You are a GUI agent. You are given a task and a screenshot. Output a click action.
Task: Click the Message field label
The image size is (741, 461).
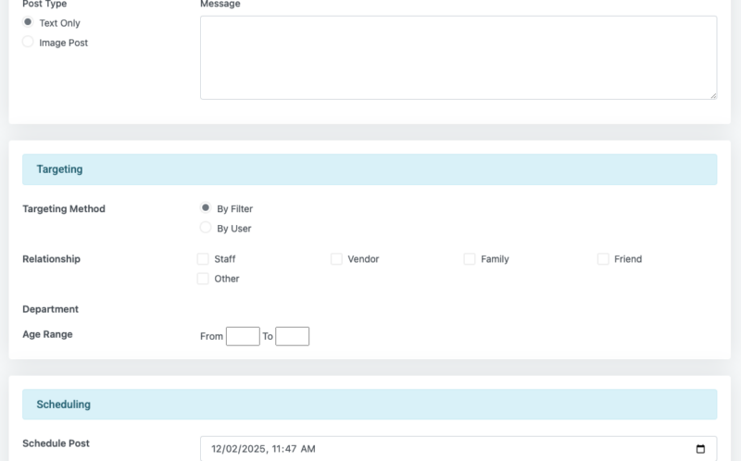(x=220, y=4)
